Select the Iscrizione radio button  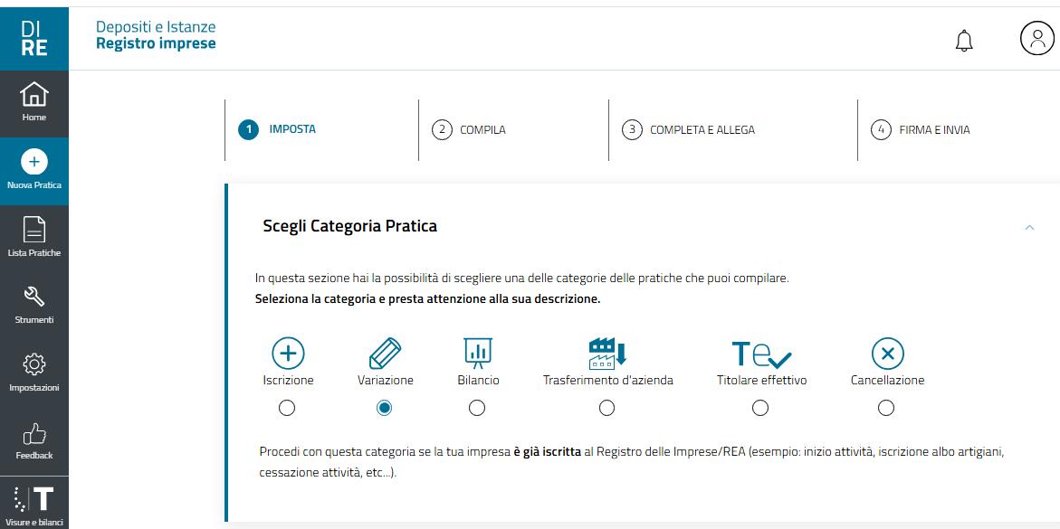pos(287,408)
